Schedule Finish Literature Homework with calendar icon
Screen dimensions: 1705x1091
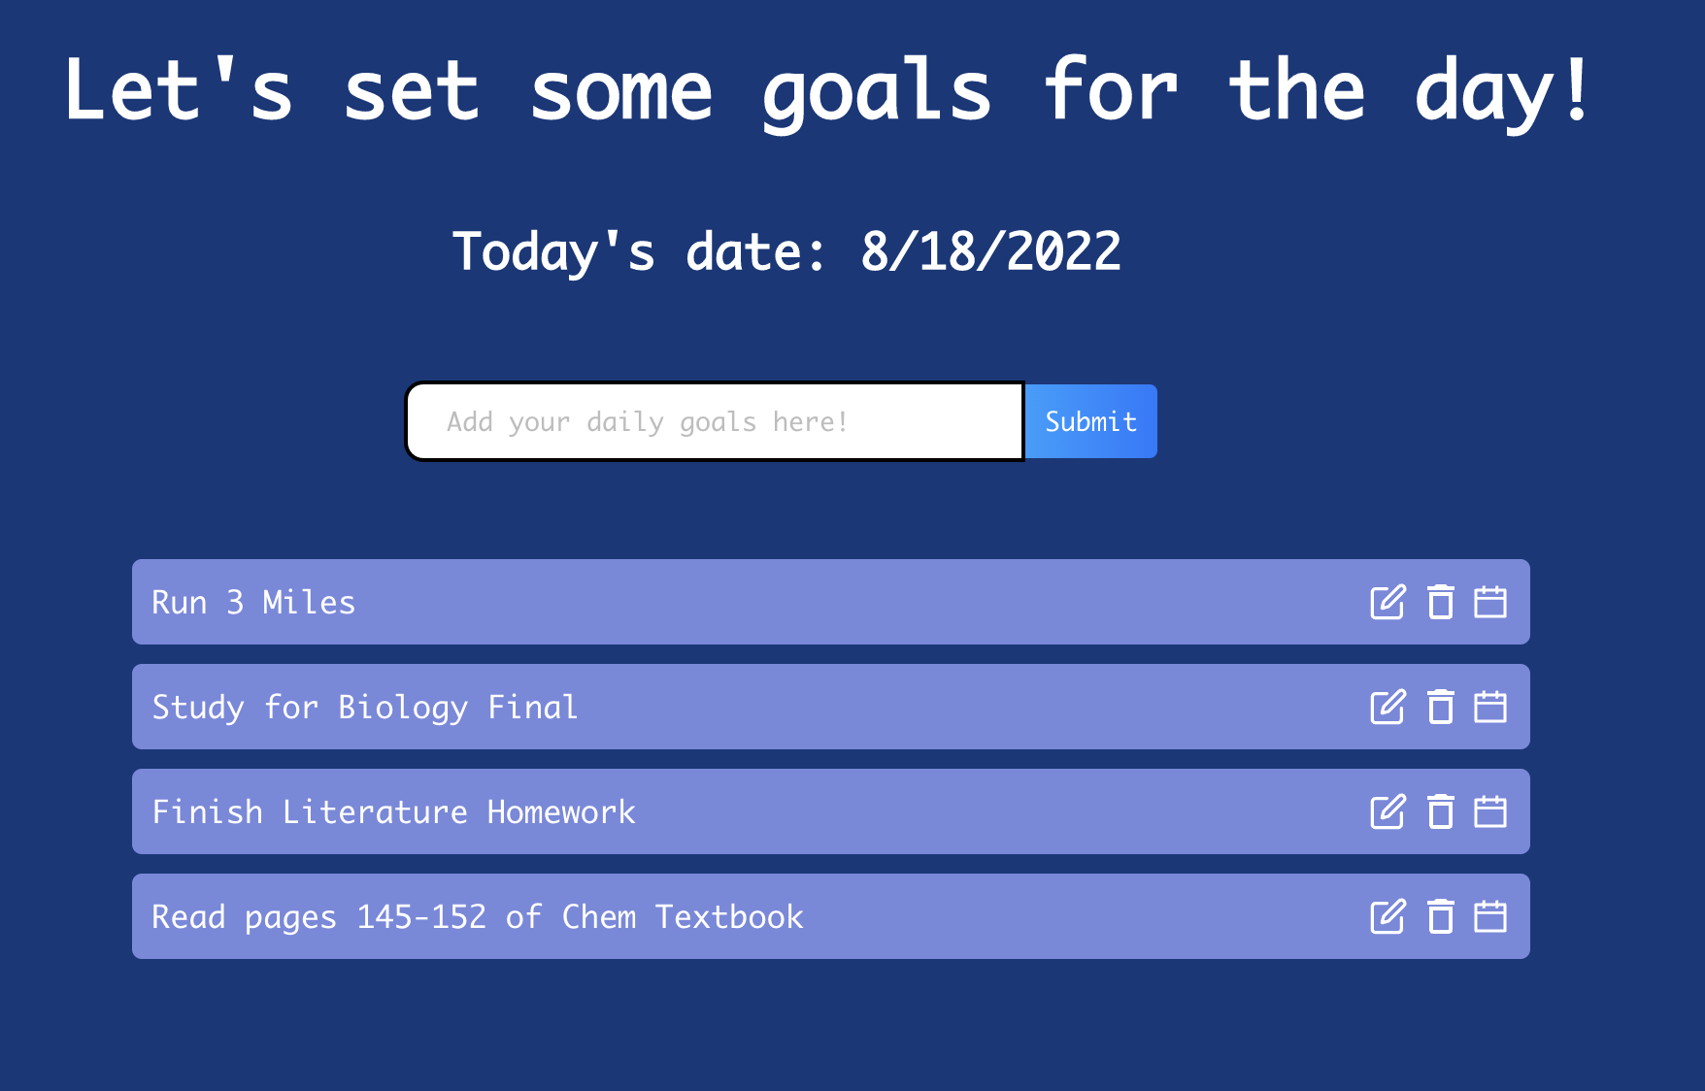(x=1490, y=811)
